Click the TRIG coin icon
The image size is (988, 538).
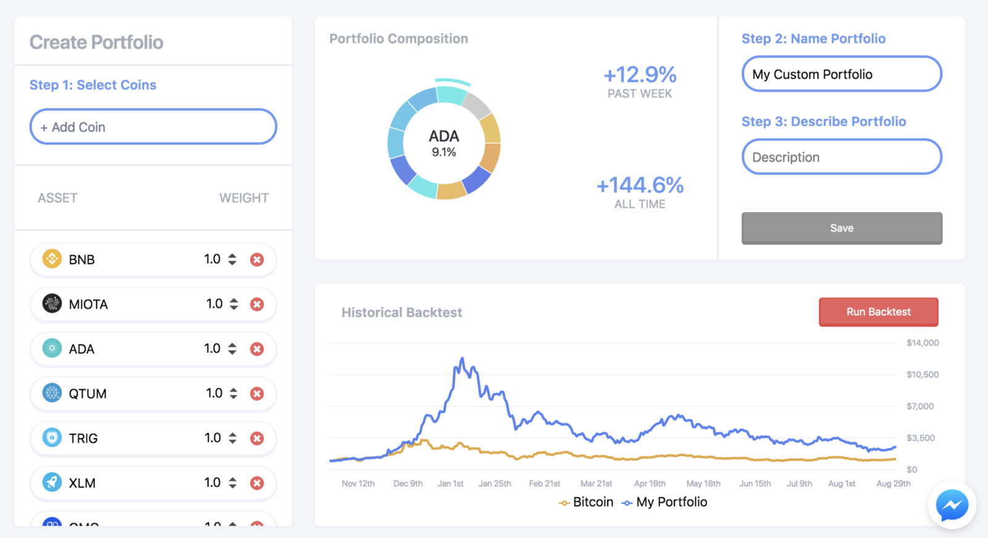[52, 438]
